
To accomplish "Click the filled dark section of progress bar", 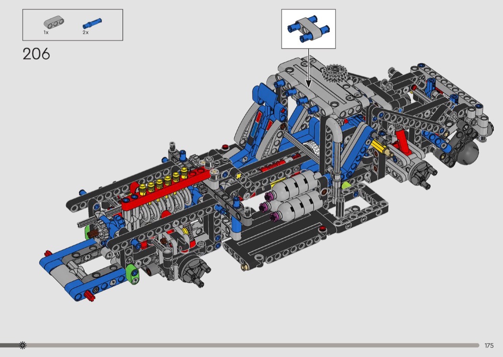I will [10, 345].
